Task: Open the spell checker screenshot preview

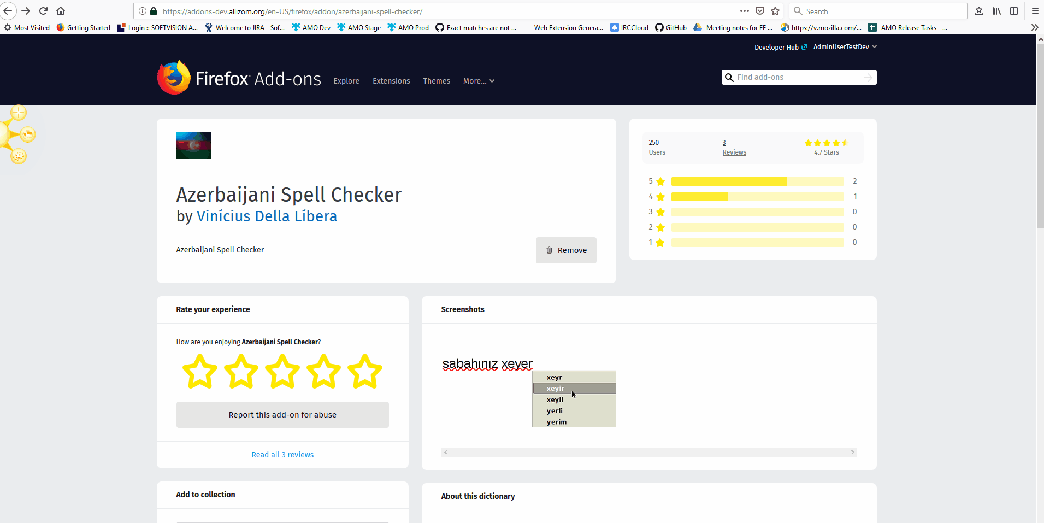Action: click(x=529, y=391)
